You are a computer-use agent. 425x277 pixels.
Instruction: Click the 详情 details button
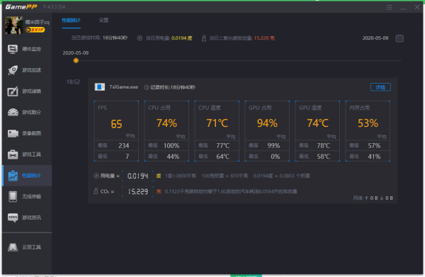[x=380, y=87]
